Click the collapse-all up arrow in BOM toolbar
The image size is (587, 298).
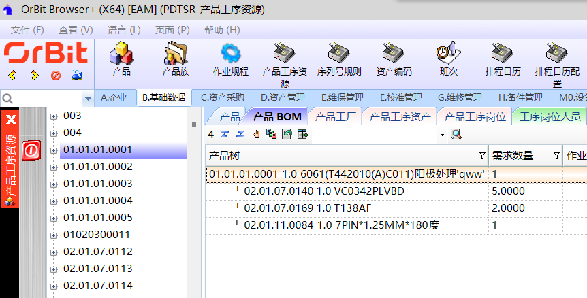click(225, 134)
